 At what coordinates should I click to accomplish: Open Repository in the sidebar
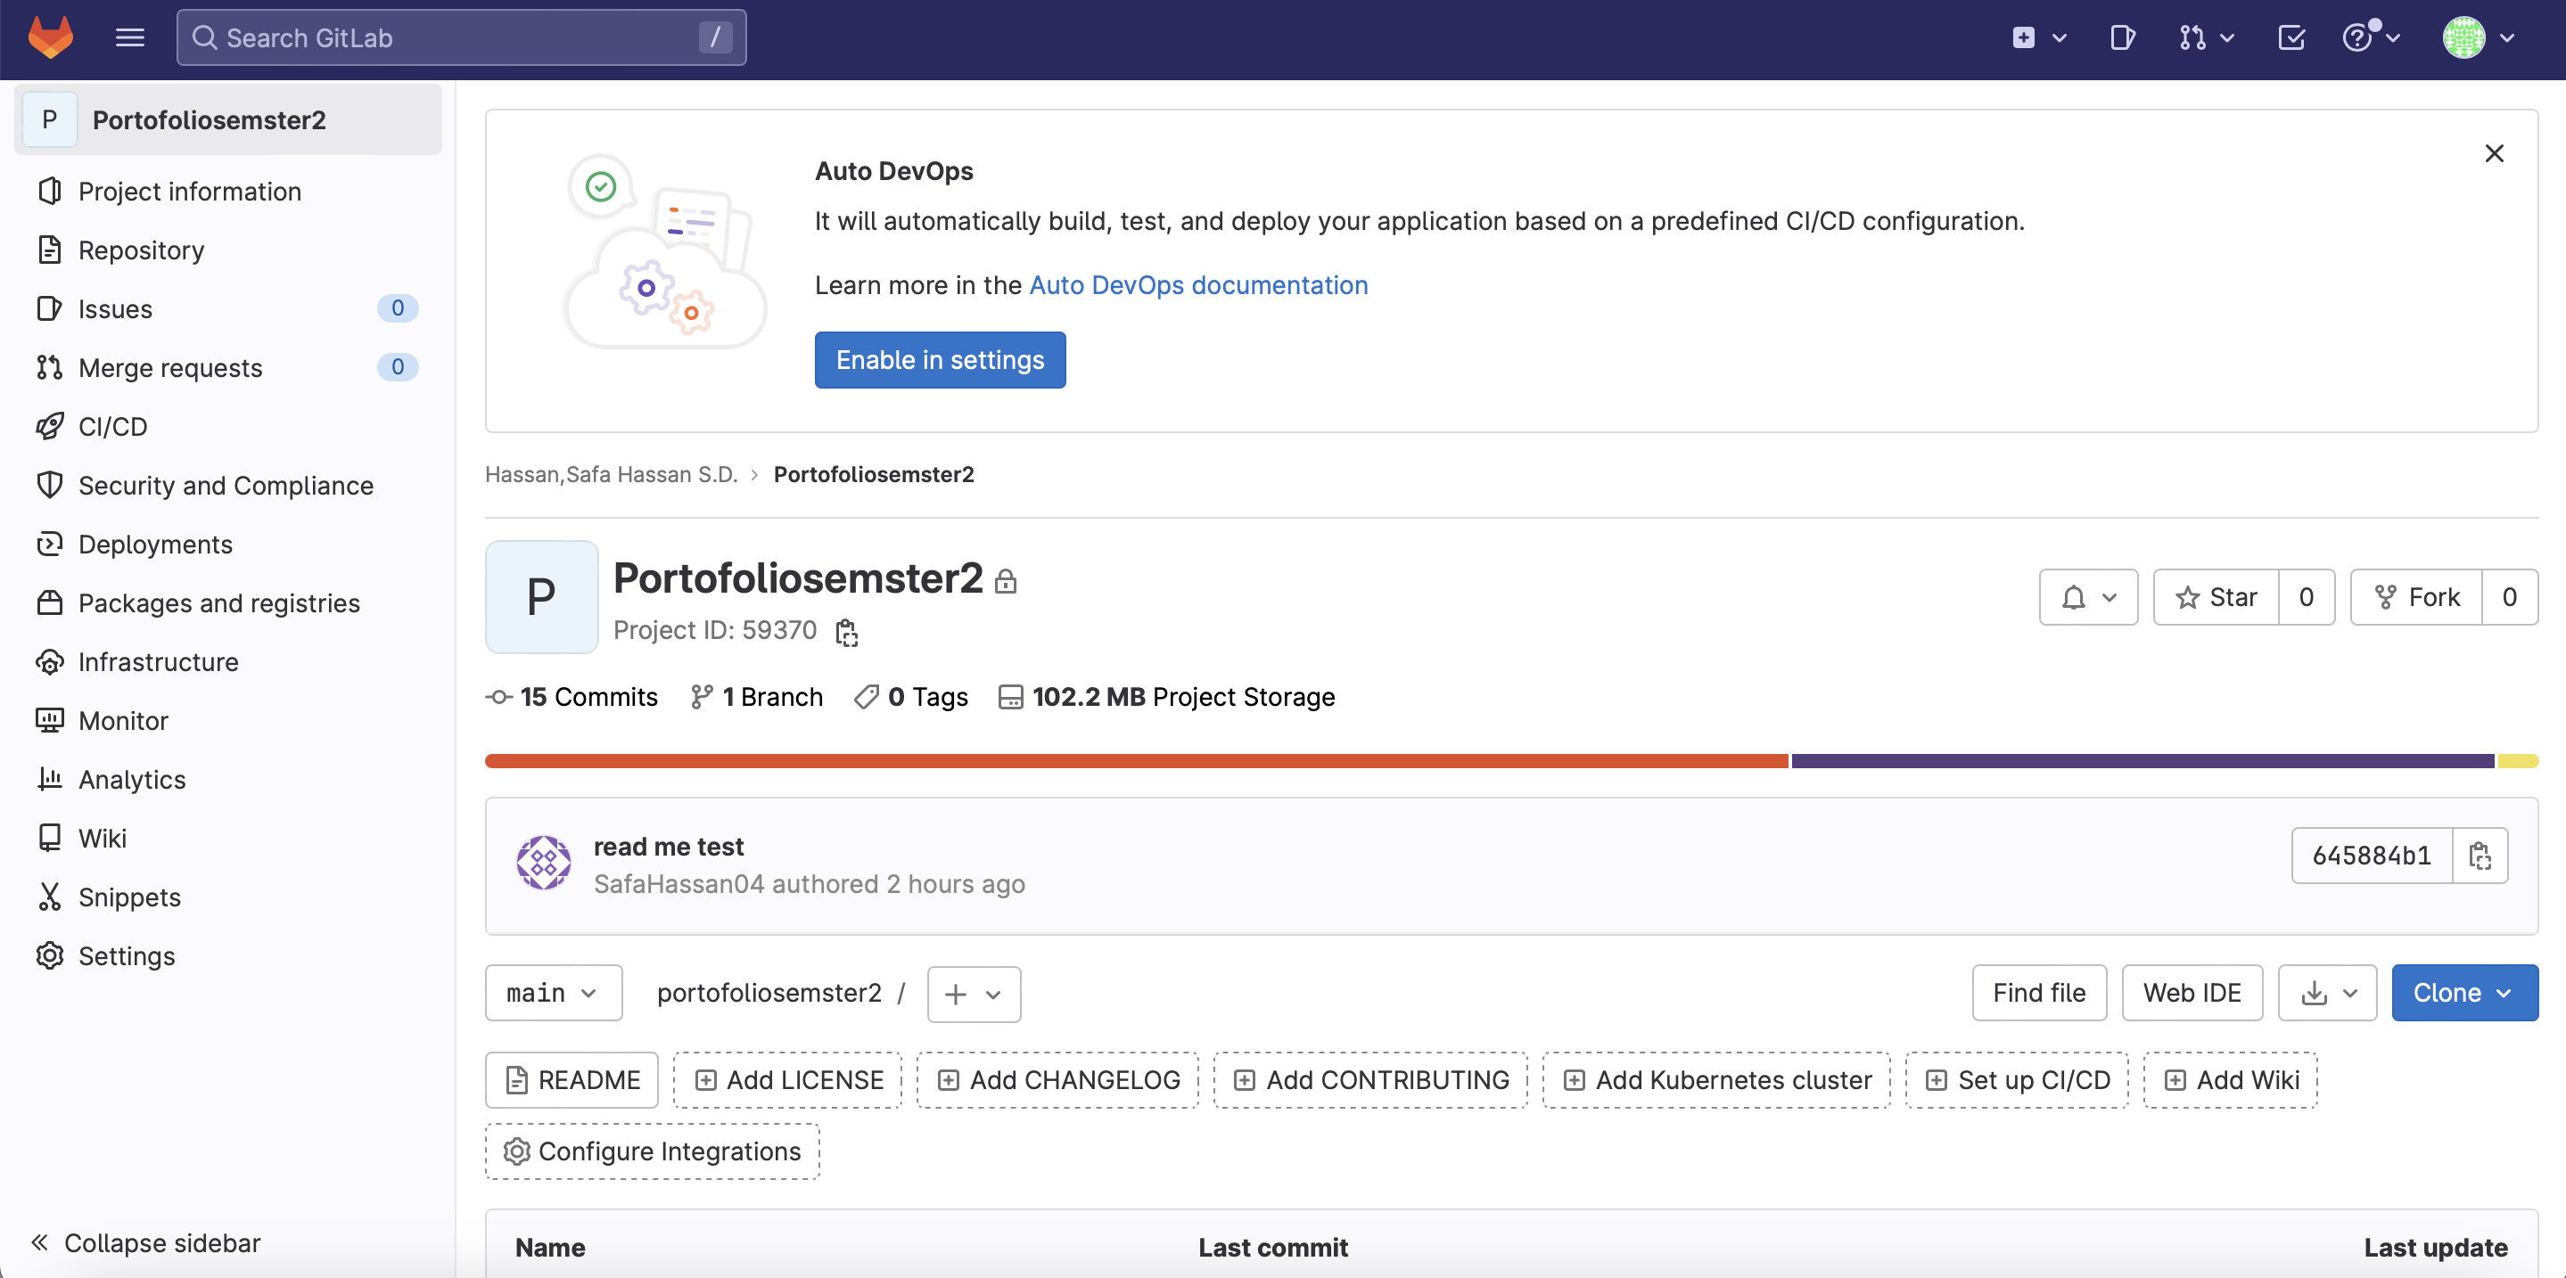click(141, 250)
